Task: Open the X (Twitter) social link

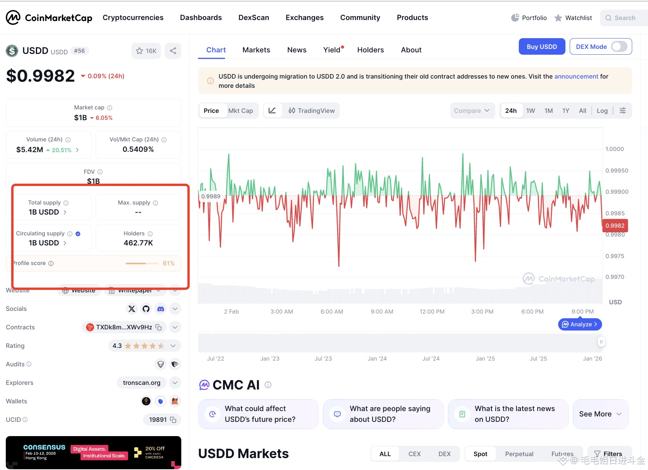Action: [x=132, y=309]
